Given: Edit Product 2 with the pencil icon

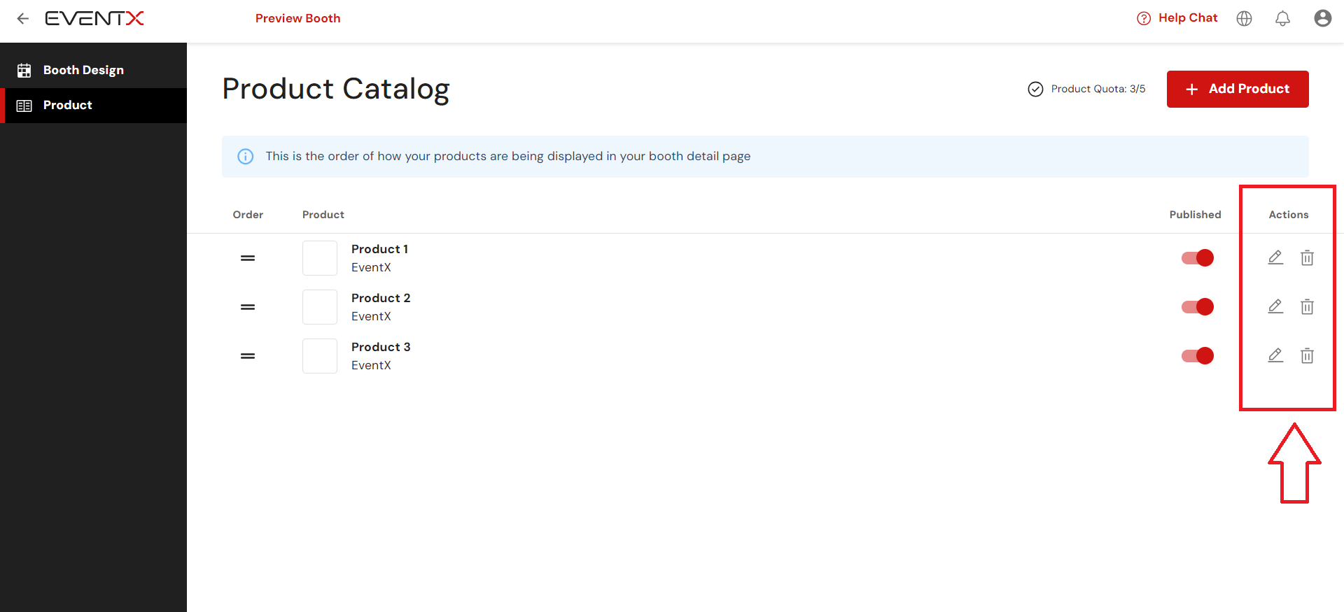Looking at the screenshot, I should click(x=1275, y=306).
